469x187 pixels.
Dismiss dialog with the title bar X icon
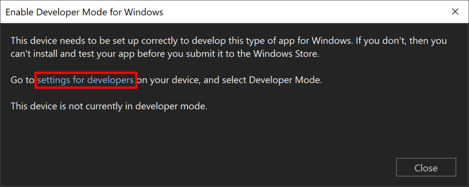point(455,12)
